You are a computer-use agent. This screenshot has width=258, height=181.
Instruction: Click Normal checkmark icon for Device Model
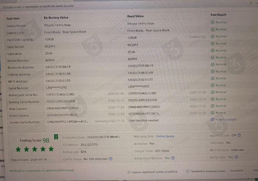coord(212,23)
